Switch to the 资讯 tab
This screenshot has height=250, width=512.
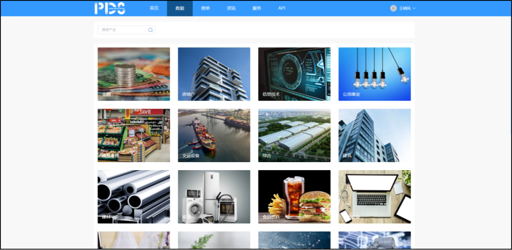231,8
